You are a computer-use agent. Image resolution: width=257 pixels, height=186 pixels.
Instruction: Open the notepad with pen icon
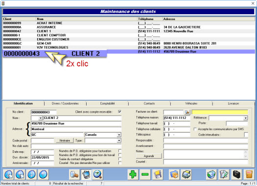tap(224, 174)
